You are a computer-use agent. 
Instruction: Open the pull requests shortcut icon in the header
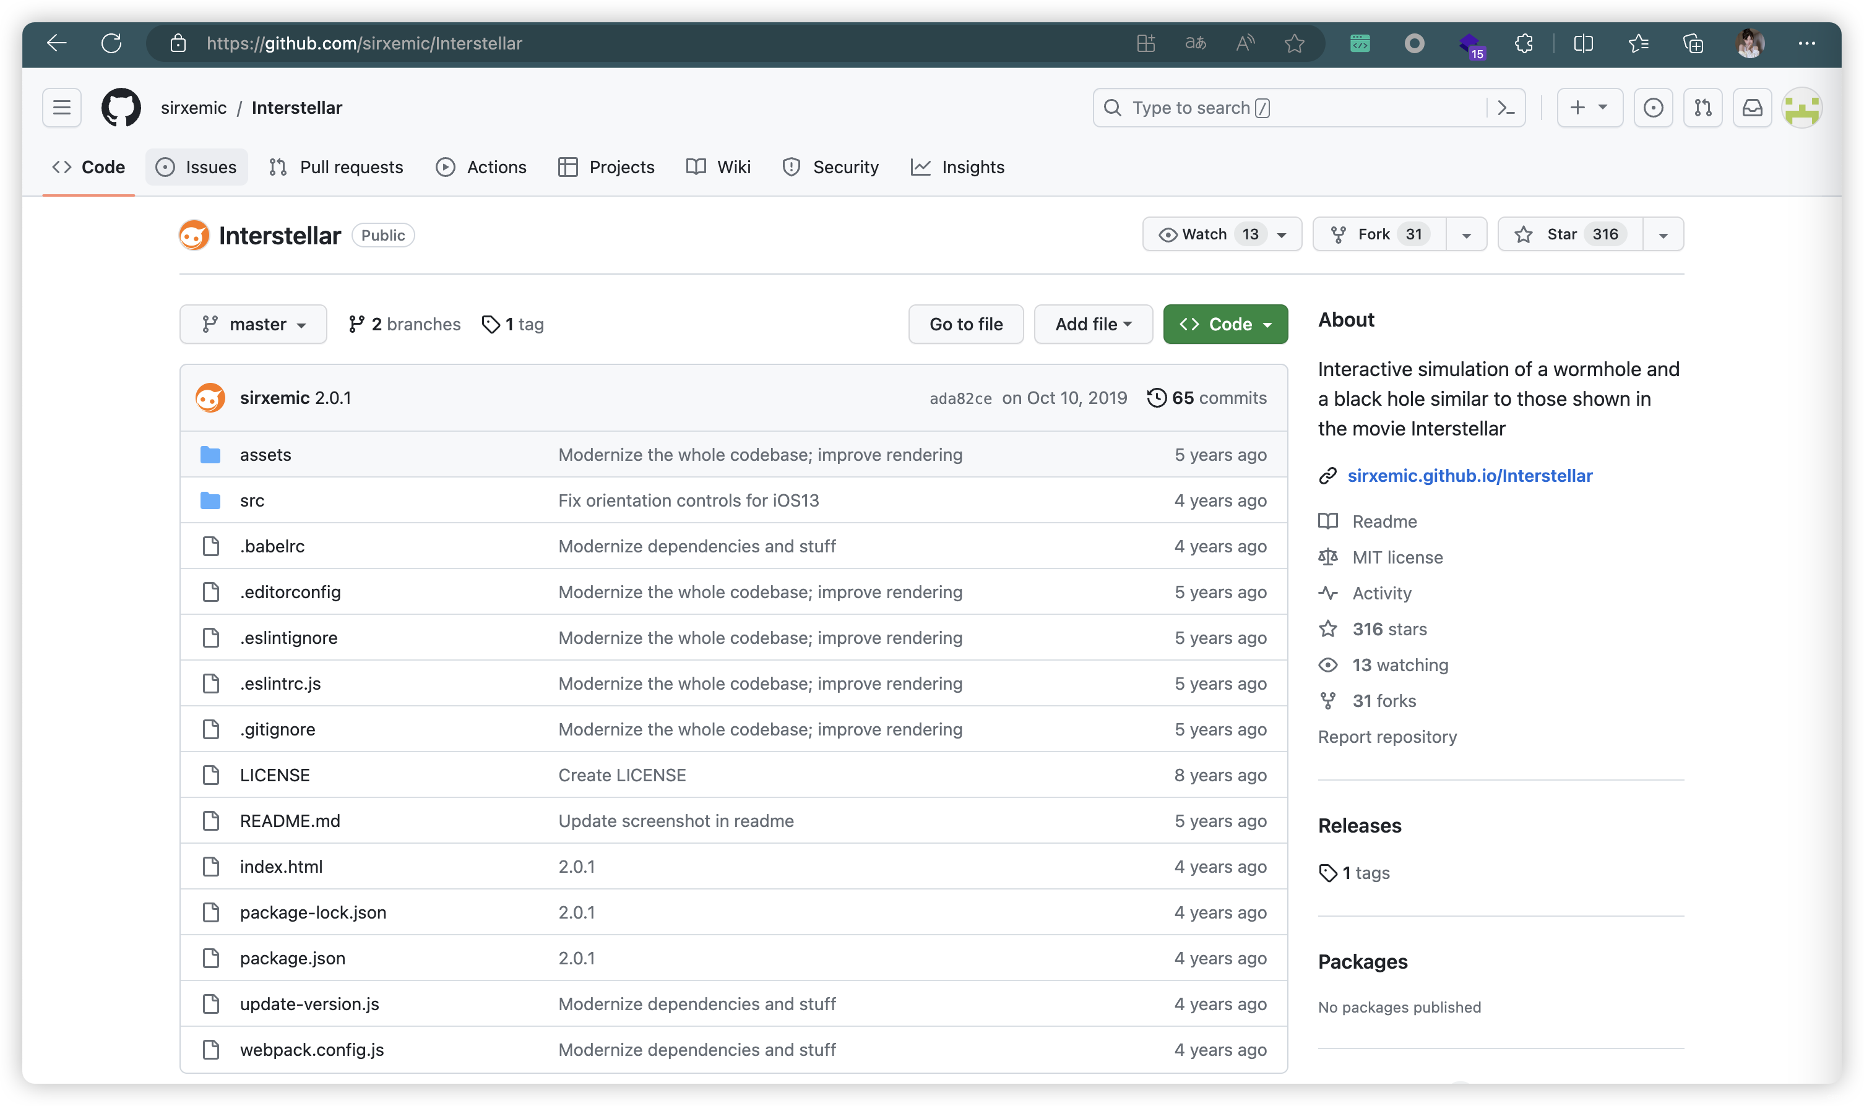click(x=1703, y=108)
